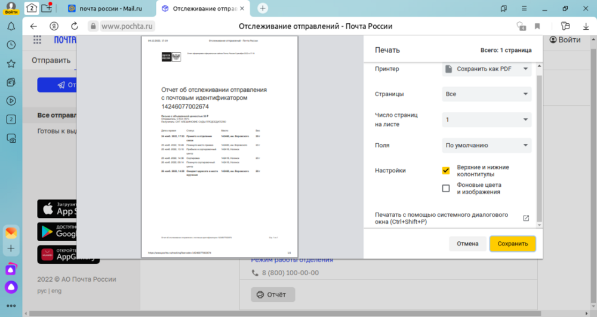This screenshot has width=597, height=317.
Task: Open Google Play download badge
Action: tap(57, 232)
